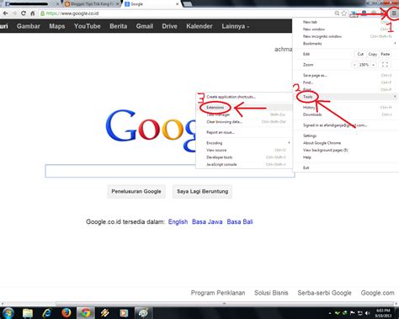The width and height of the screenshot is (399, 319).
Task: Reload the page with refresh icon
Action: pos(24,13)
